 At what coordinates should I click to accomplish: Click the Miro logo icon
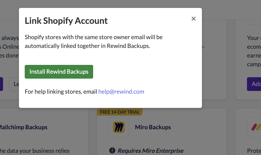point(119,127)
